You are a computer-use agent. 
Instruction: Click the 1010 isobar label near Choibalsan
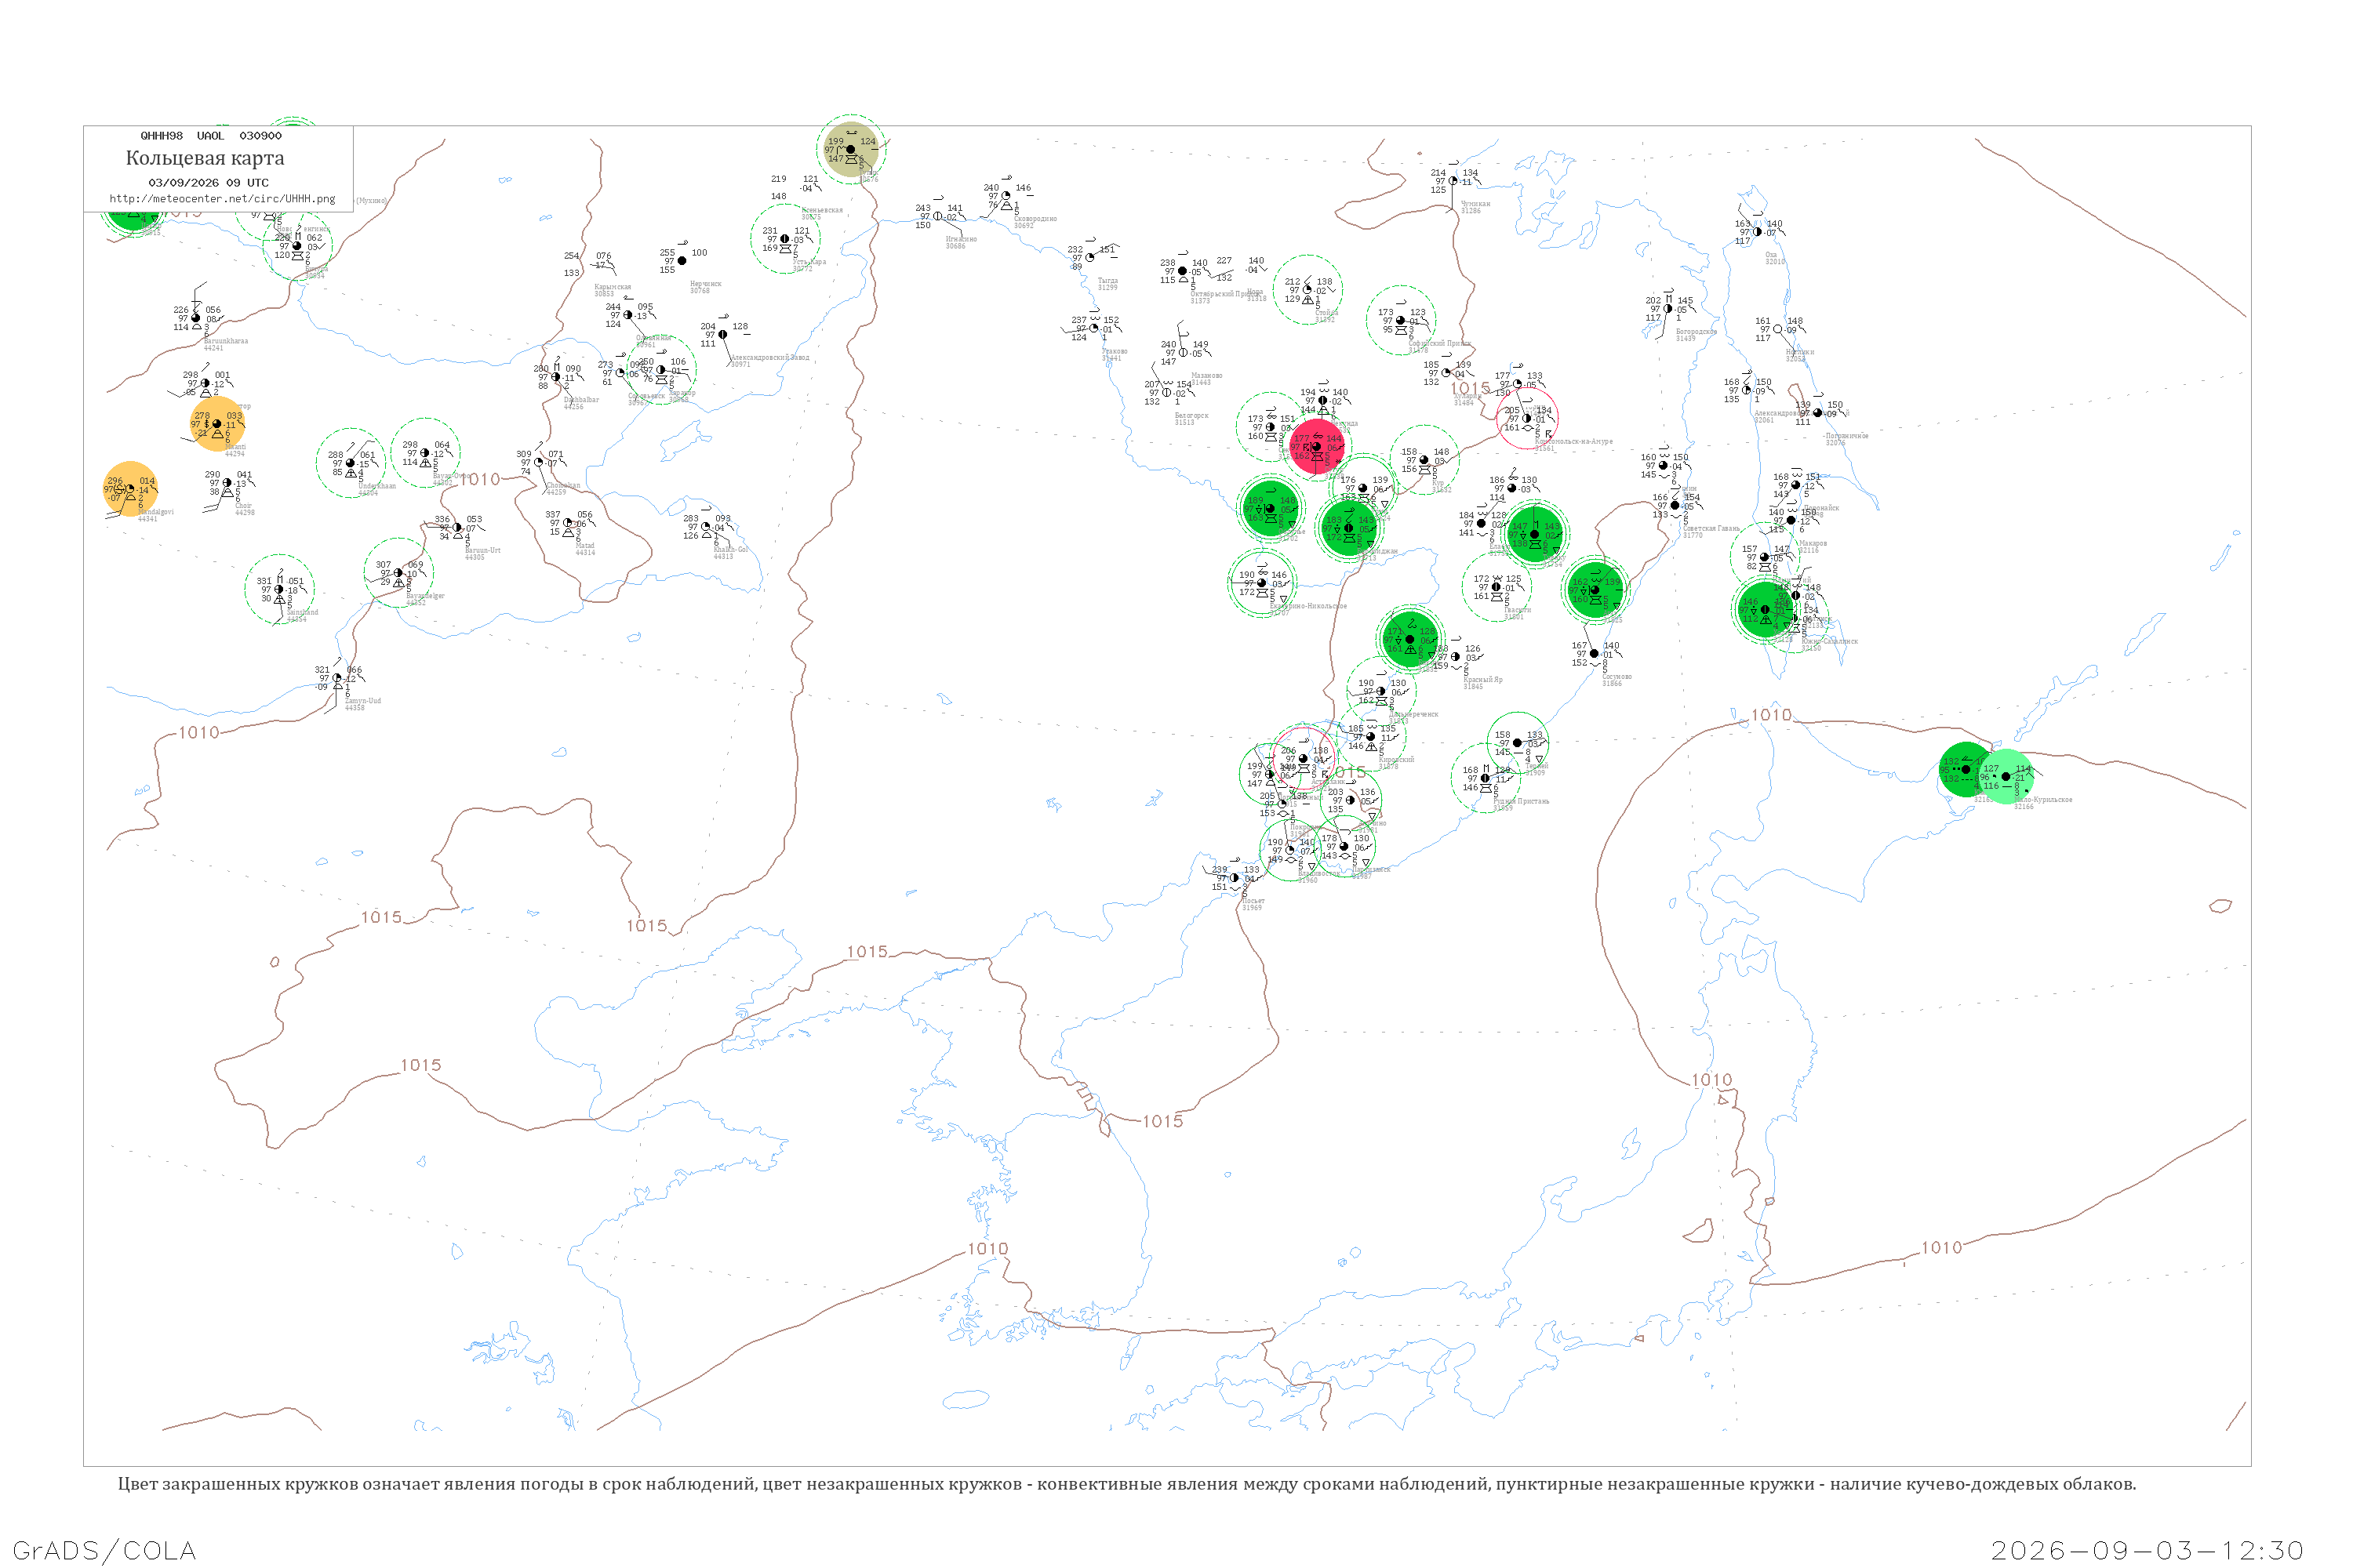[x=480, y=479]
